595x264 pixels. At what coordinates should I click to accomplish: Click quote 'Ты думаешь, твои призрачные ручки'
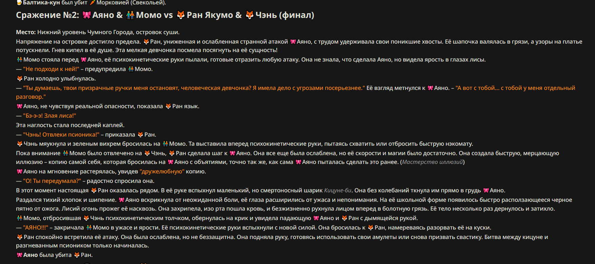[x=194, y=88]
